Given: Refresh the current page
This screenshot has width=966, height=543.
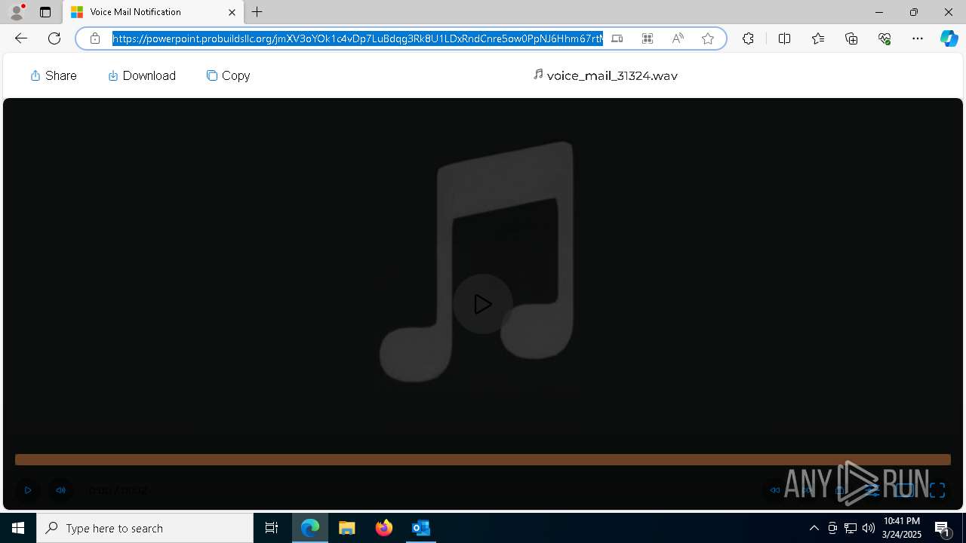Looking at the screenshot, I should [x=54, y=38].
